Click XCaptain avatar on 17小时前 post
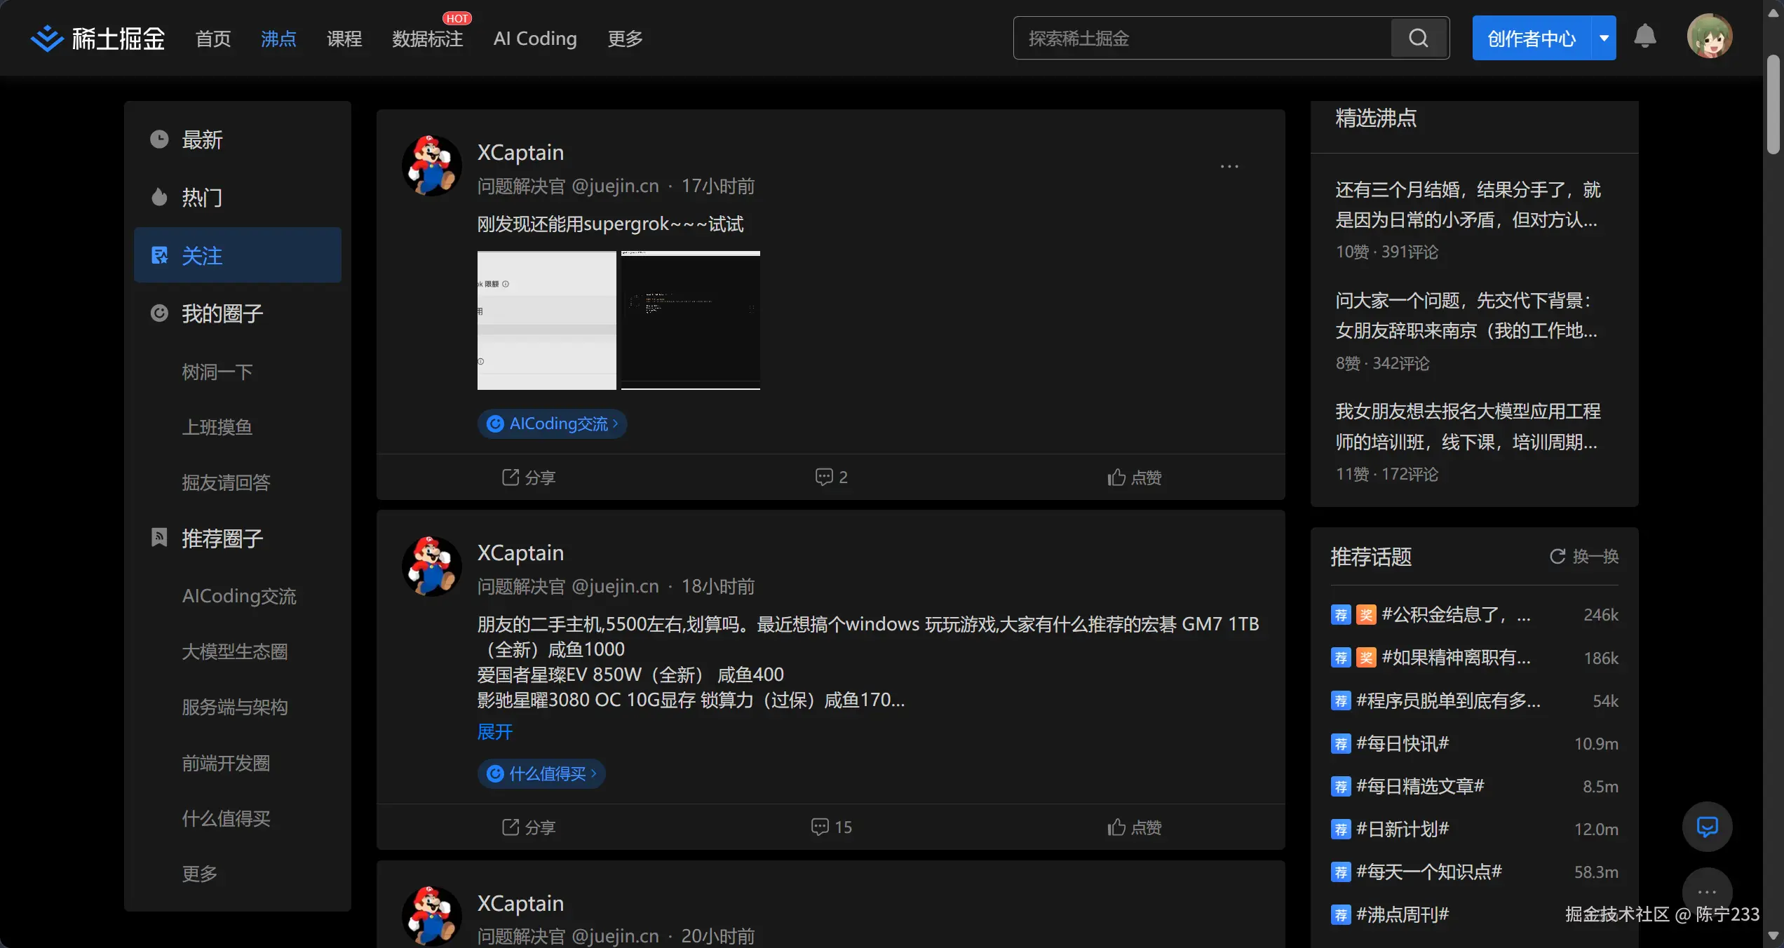The image size is (1784, 948). 431,165
